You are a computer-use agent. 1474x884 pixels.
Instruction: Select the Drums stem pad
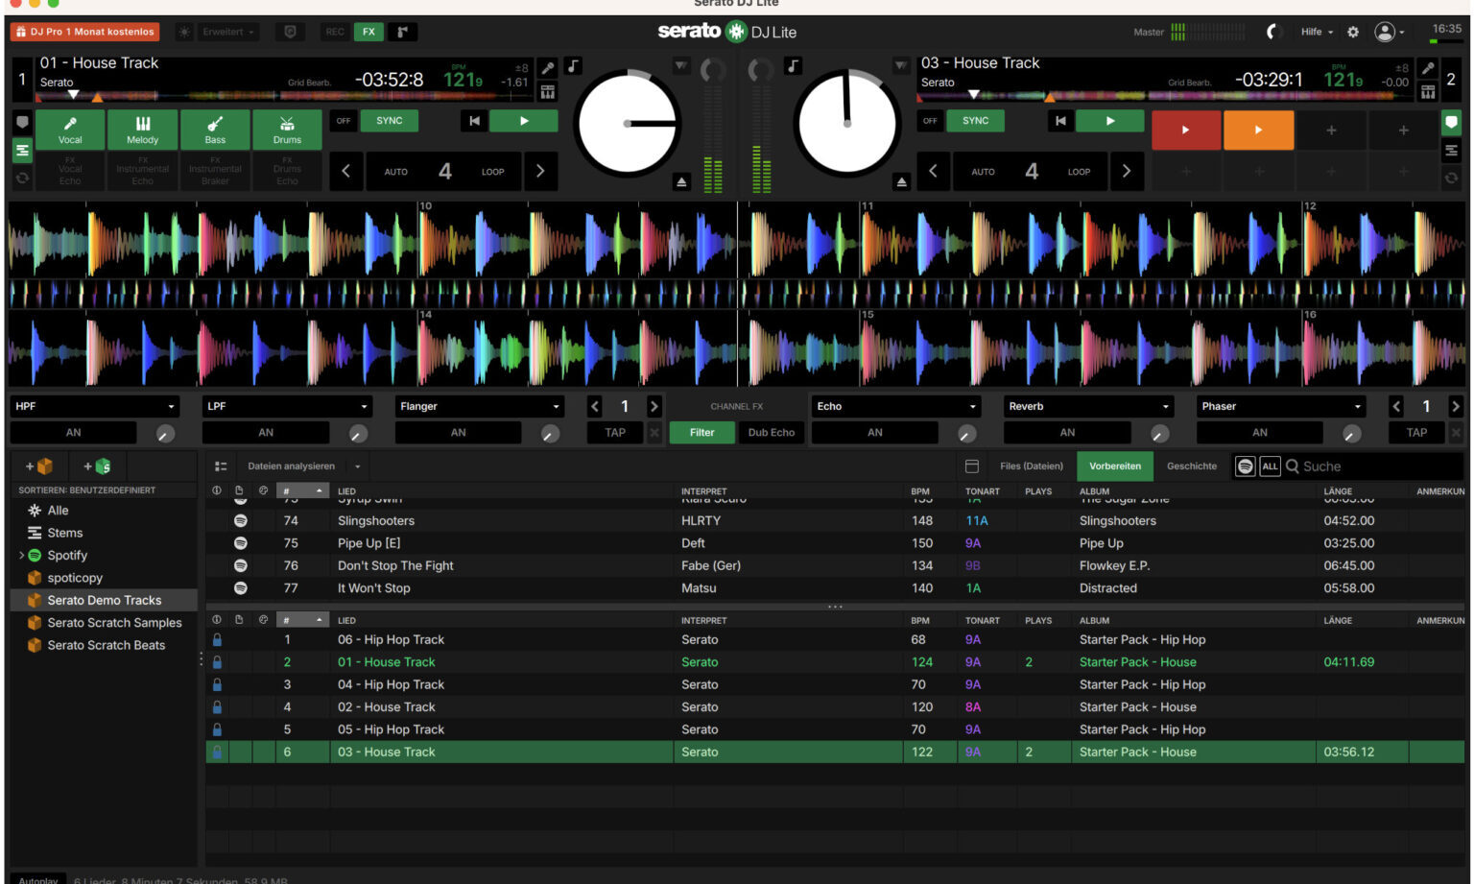(x=287, y=130)
